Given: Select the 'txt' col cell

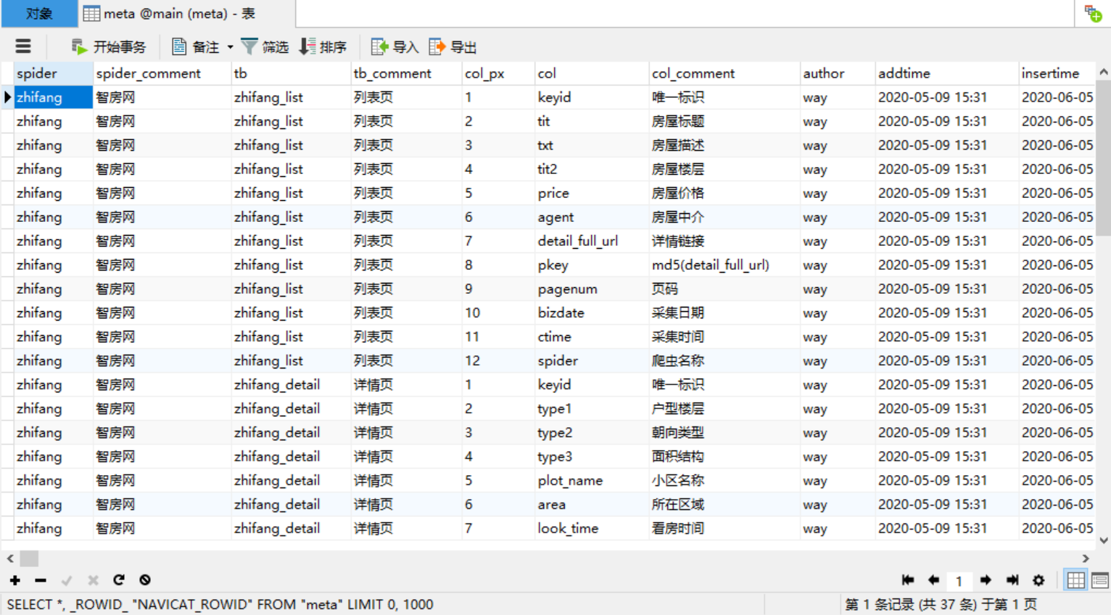Looking at the screenshot, I should click(592, 145).
